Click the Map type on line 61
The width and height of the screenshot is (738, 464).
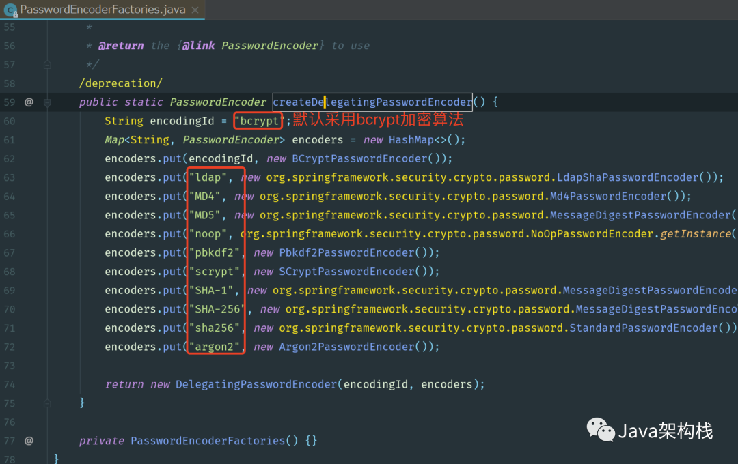(x=114, y=140)
